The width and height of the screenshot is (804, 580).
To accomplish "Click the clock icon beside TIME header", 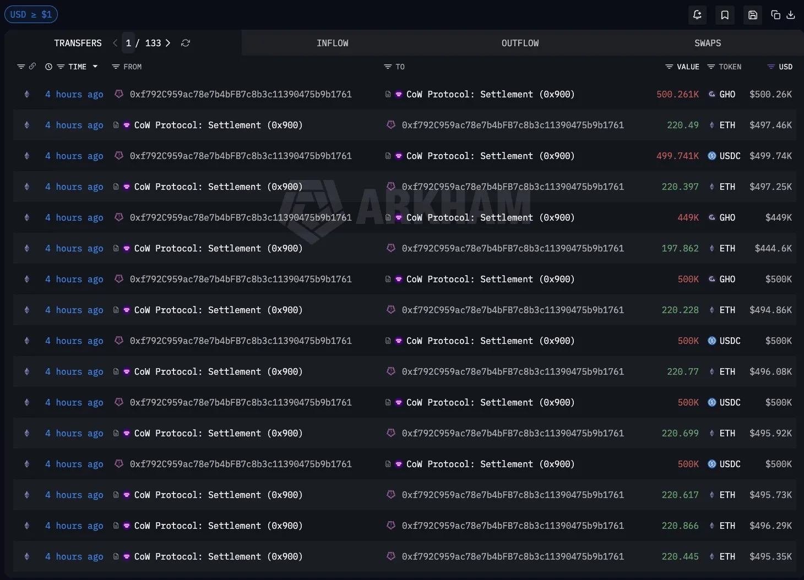I will click(48, 67).
